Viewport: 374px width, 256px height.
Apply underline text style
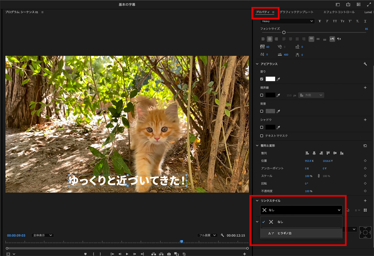365,21
